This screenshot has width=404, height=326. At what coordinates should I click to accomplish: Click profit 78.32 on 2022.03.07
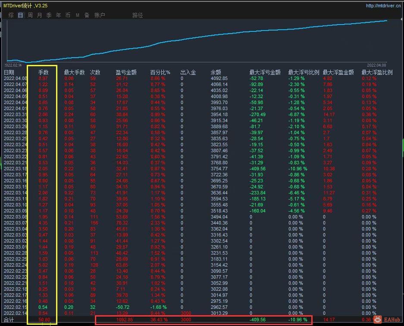coord(122,223)
